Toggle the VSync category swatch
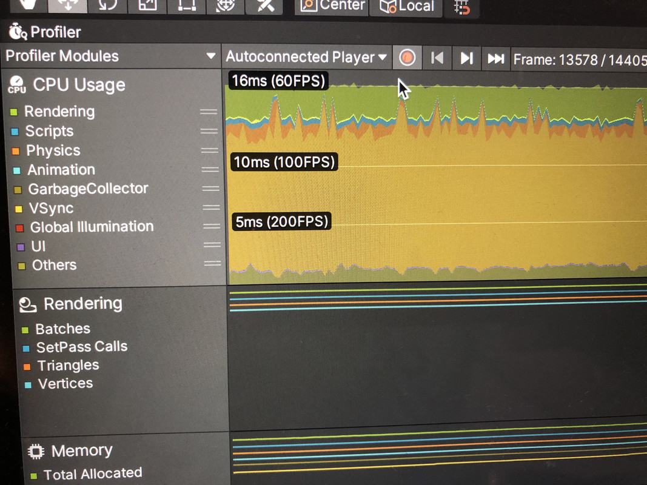 (x=19, y=209)
